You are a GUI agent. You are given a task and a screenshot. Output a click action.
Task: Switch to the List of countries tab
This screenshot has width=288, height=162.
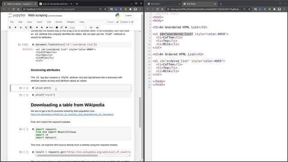click(x=55, y=4)
